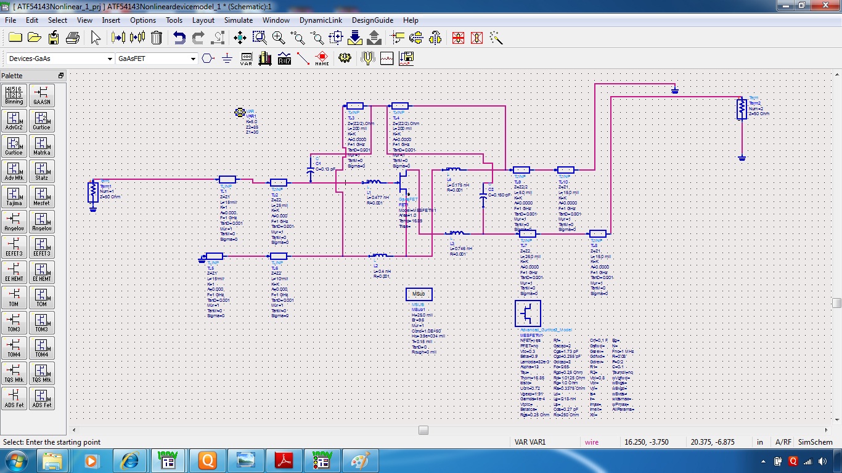Expand the GaAsFET component history dropdown
Viewport: 842px width, 473px height.
192,59
